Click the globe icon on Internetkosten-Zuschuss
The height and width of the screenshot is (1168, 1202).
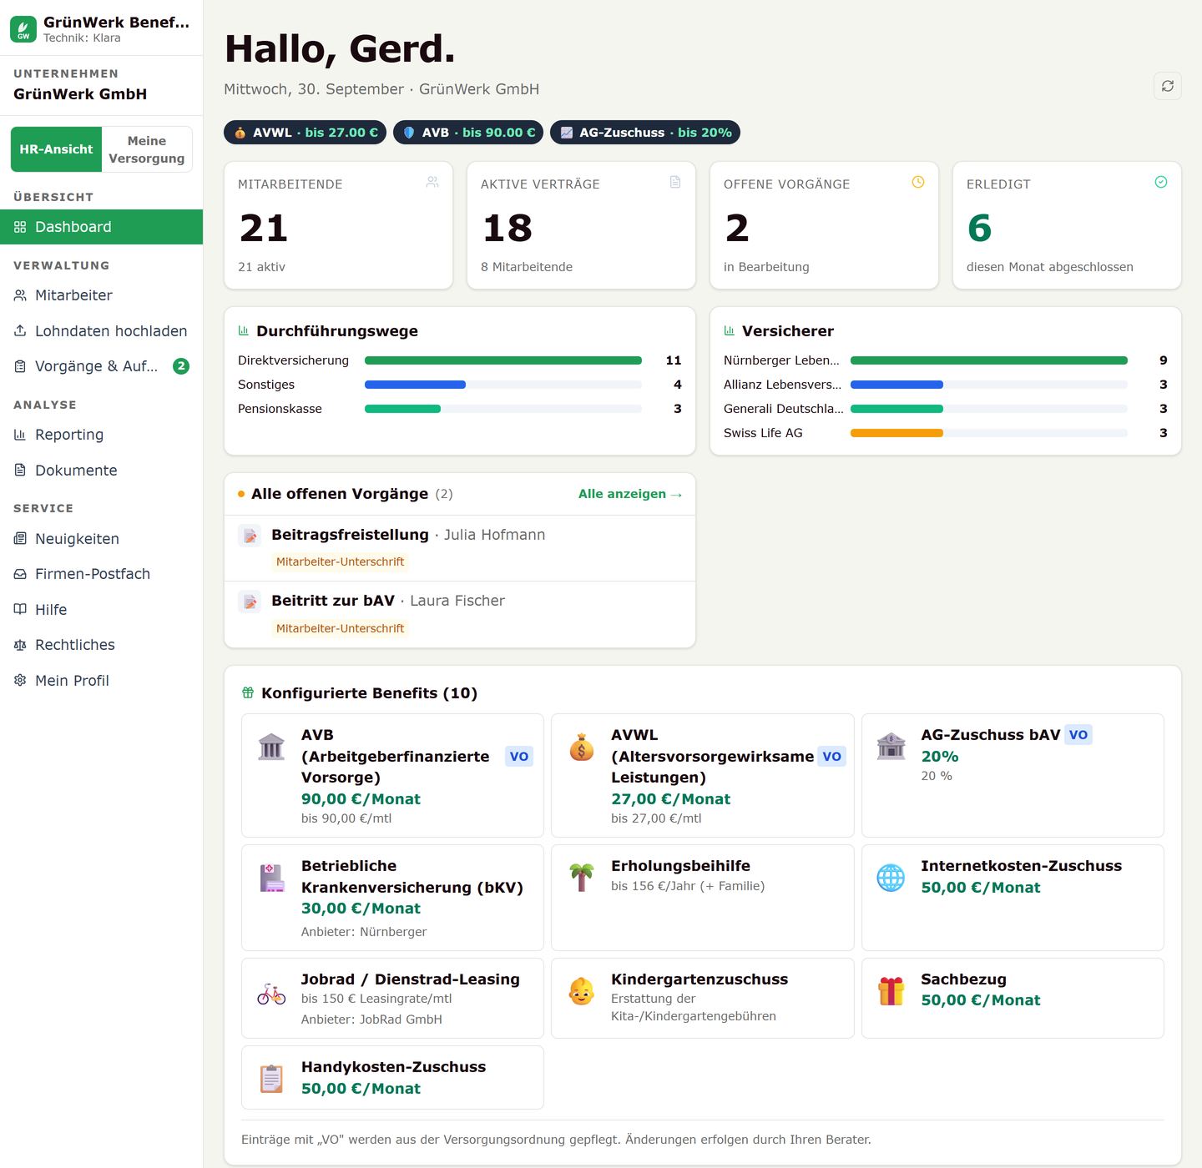pos(891,878)
